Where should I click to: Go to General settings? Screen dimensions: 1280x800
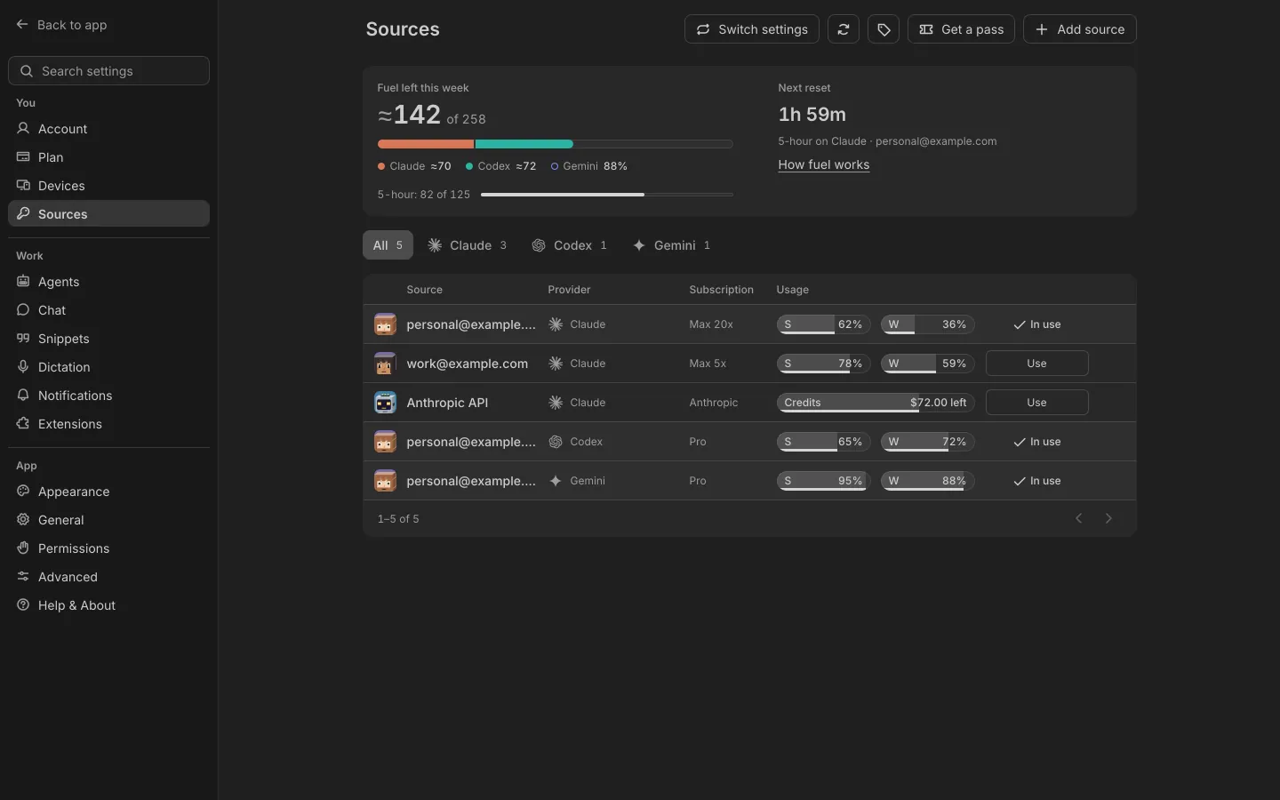click(x=108, y=520)
